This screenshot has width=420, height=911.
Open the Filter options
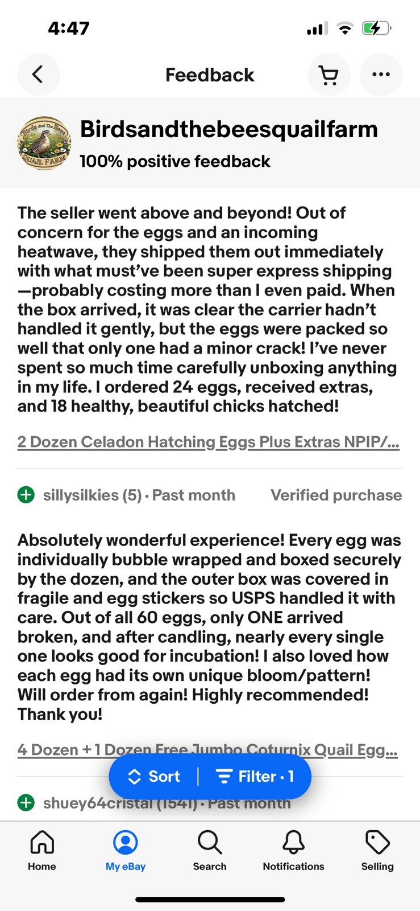pyautogui.click(x=255, y=777)
